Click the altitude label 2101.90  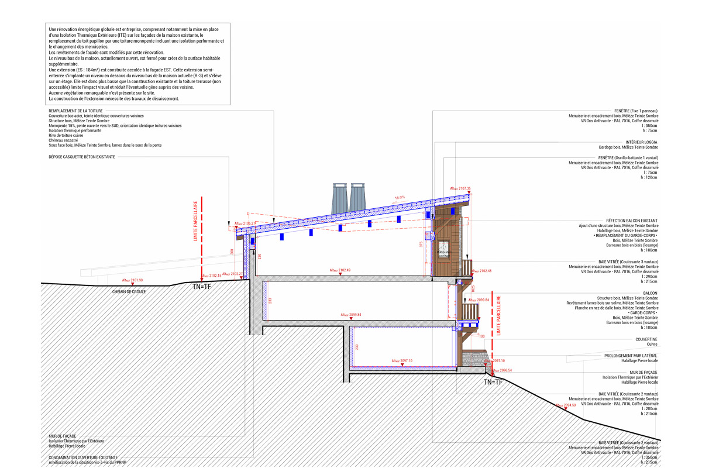click(x=133, y=280)
